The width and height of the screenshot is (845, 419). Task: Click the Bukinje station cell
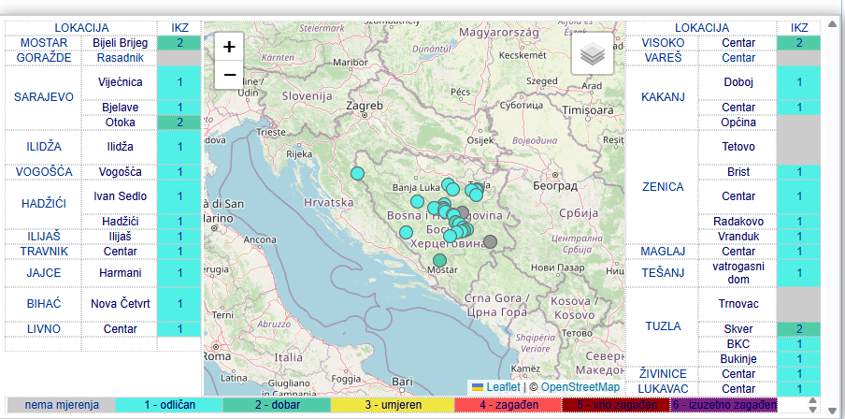[x=738, y=359]
